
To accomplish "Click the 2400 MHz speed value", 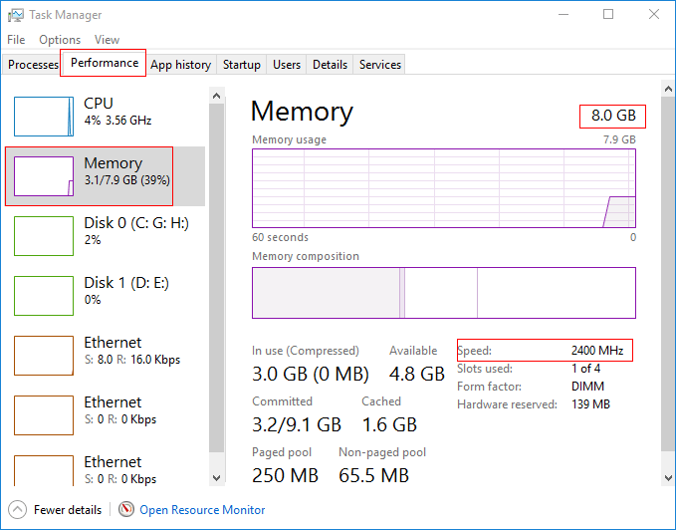I will click(597, 350).
